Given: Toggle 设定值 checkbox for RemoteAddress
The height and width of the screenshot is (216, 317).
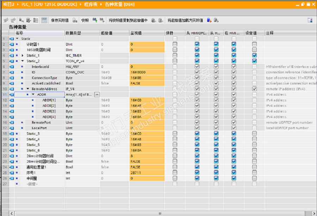Looking at the screenshot, I should tap(255, 89).
